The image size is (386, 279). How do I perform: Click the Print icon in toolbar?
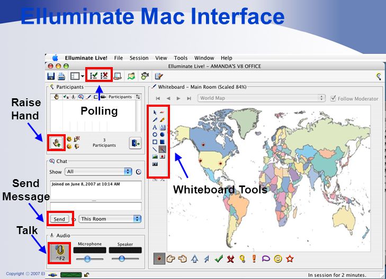point(61,77)
